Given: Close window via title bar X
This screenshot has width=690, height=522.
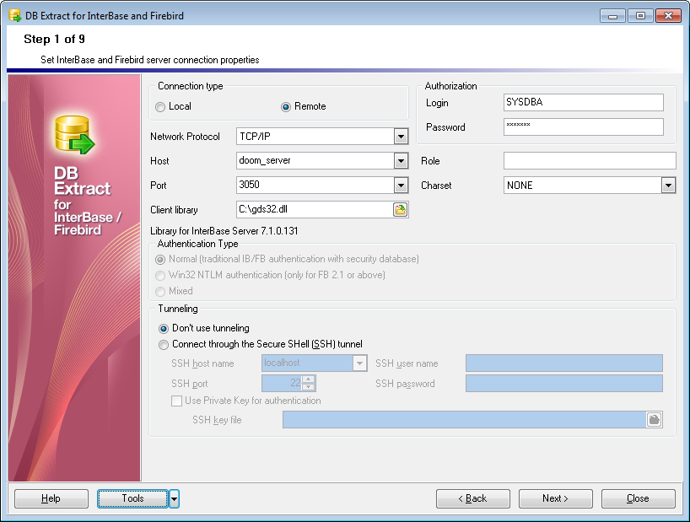Looking at the screenshot, I should (668, 16).
